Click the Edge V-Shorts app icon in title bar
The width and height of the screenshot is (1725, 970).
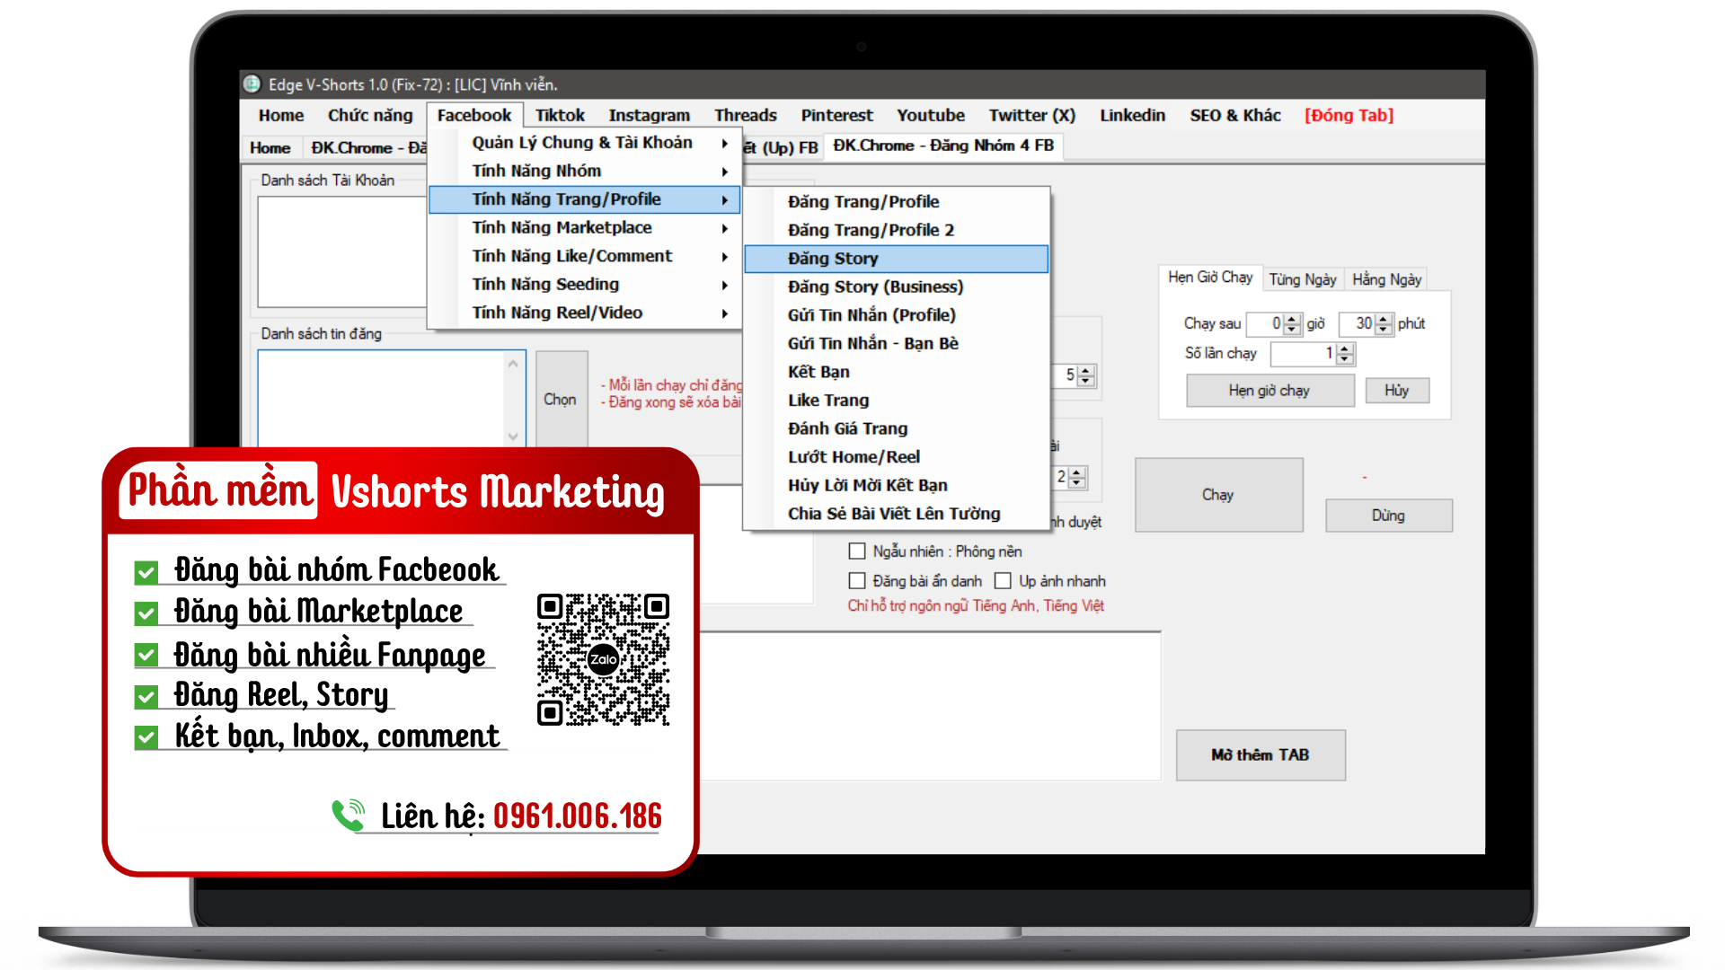[252, 84]
